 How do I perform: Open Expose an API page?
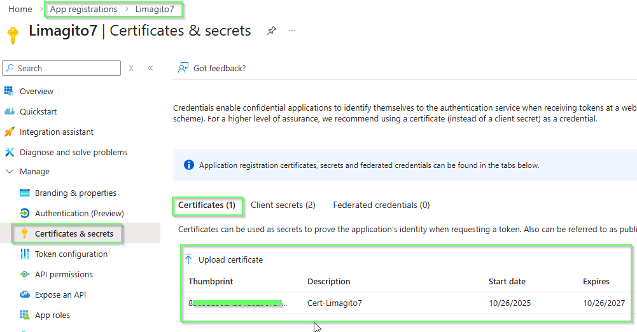point(60,294)
